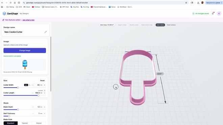Open the Gmail bookmark

[27, 7]
